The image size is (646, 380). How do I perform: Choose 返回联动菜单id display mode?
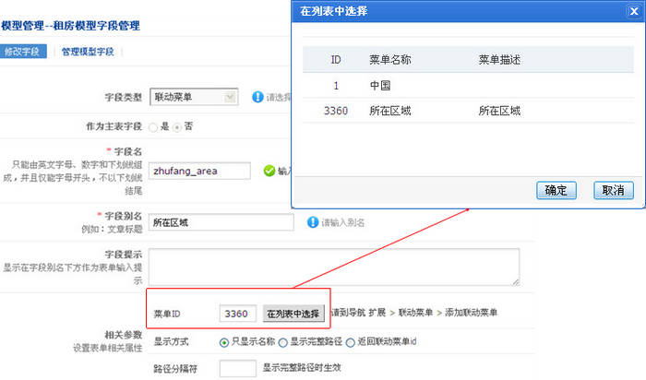tap(351, 341)
